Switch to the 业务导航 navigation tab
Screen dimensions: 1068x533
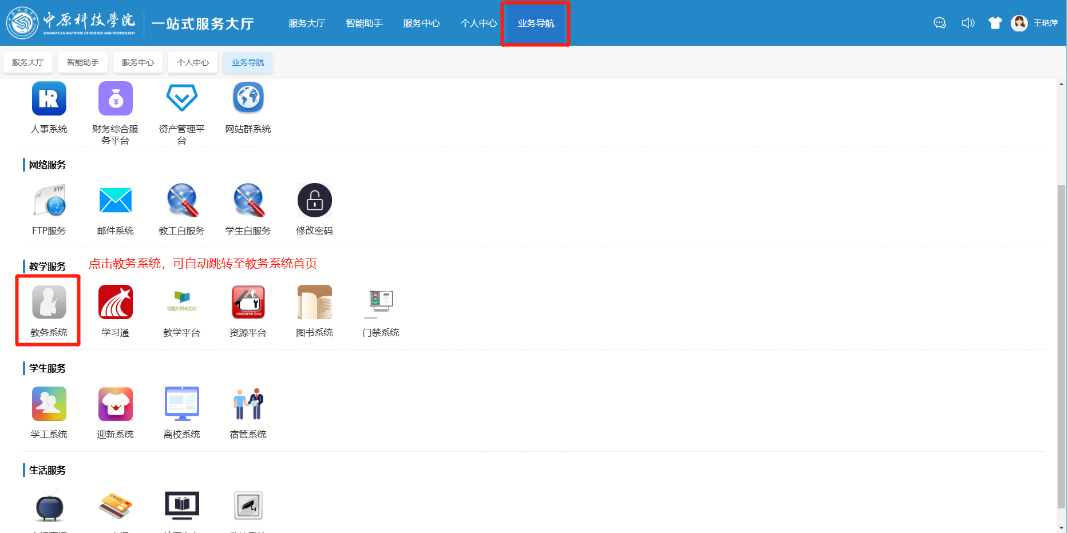(x=535, y=23)
